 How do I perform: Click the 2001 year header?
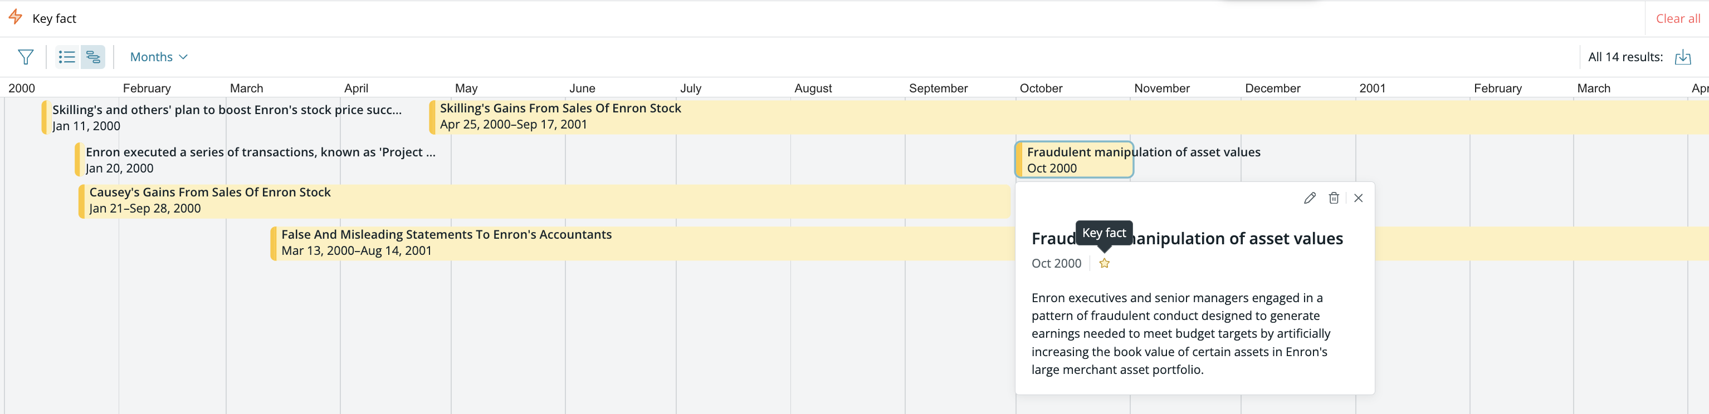coord(1372,88)
